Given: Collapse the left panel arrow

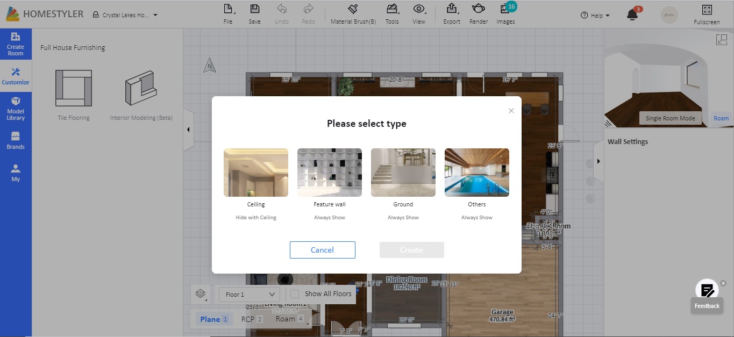Looking at the screenshot, I should [188, 130].
